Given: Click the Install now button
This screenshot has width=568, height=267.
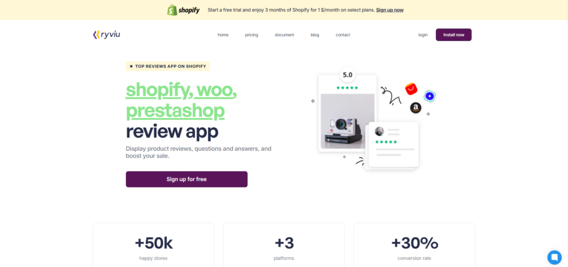Looking at the screenshot, I should pyautogui.click(x=454, y=35).
